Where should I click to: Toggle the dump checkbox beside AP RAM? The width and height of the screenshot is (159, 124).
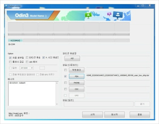[x=10, y=68]
